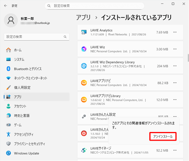Viewport: 189px width, 161px height.
Task: Click the app list scrollbar thumb
Action: pyautogui.click(x=188, y=58)
